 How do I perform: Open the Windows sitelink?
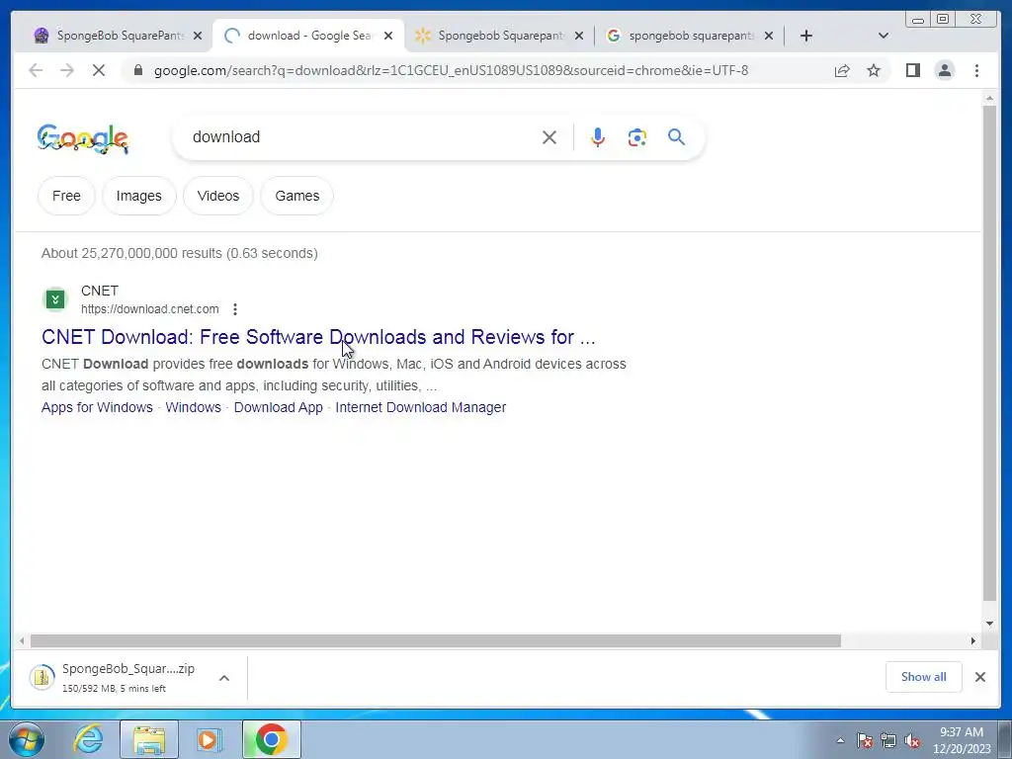click(193, 407)
